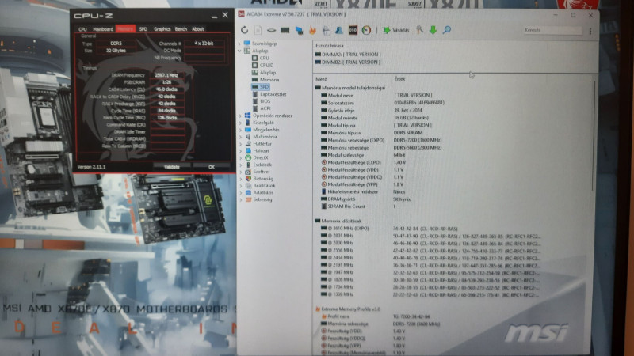Click the Beállítások icon in tree
The height and width of the screenshot is (356, 634).
248,186
